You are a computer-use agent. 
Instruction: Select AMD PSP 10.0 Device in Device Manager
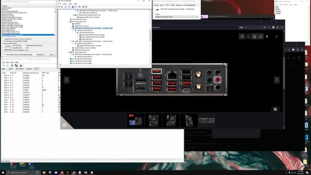82,26
